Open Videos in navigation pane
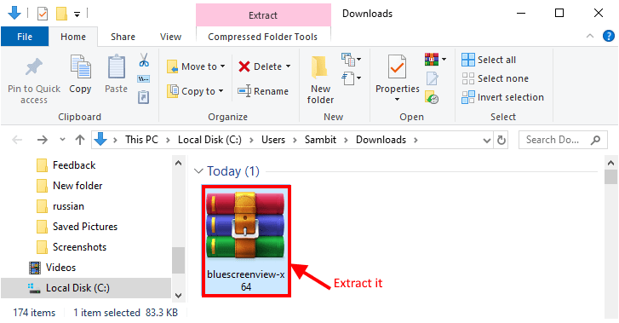This screenshot has height=323, width=619. point(60,268)
